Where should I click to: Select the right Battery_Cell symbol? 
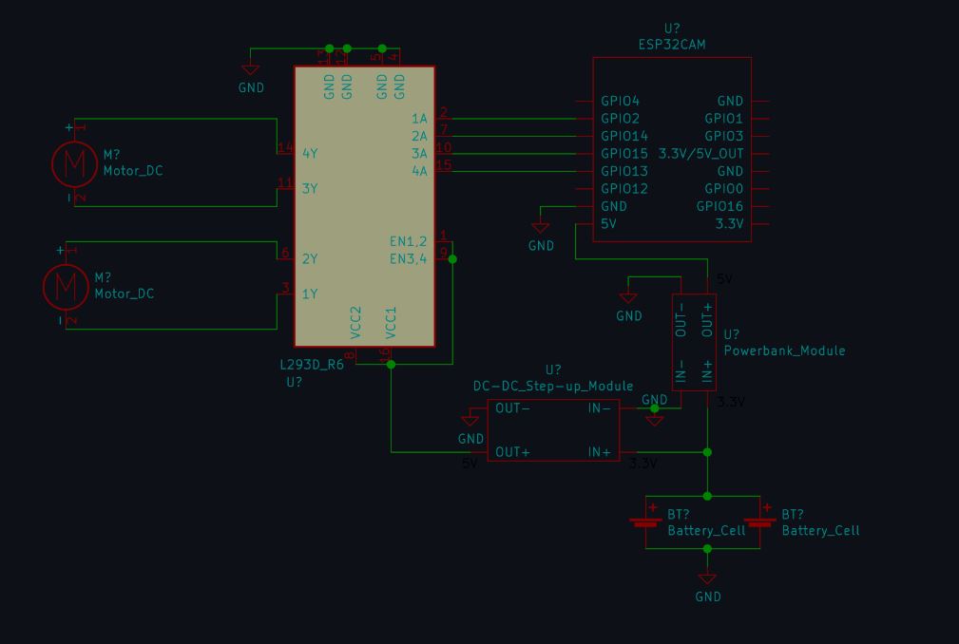[x=760, y=521]
